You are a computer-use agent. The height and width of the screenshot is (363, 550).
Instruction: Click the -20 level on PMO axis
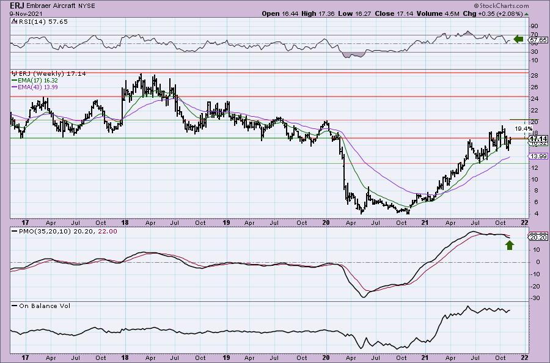pyautogui.click(x=535, y=286)
